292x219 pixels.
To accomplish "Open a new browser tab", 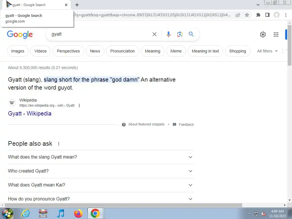I will 77,5.
